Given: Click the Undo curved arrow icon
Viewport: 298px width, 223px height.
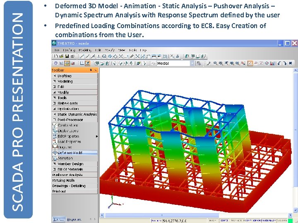Looking at the screenshot, I should 279,63.
